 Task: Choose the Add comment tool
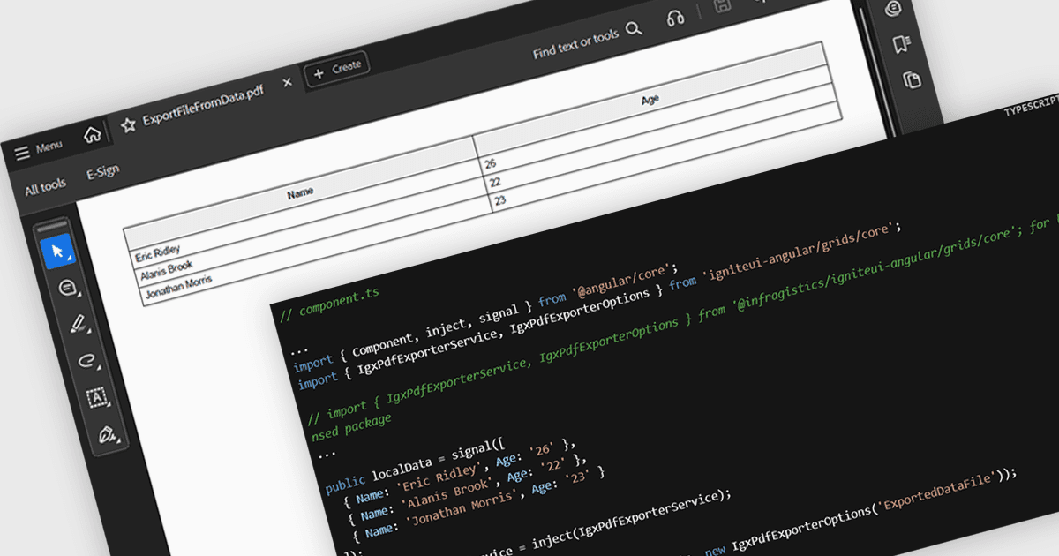68,288
